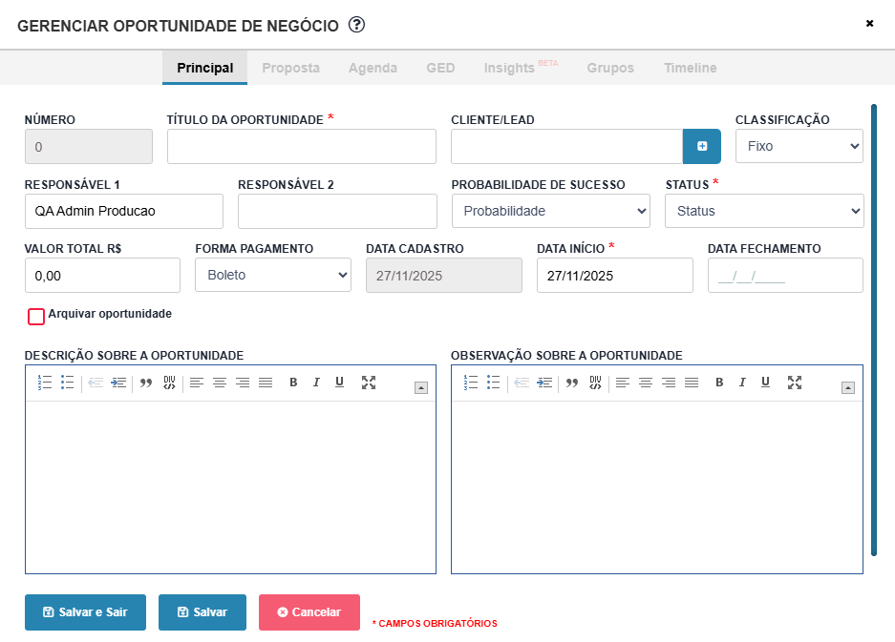895x642 pixels.
Task: Open the Forma Pagamento dropdown
Action: (272, 275)
